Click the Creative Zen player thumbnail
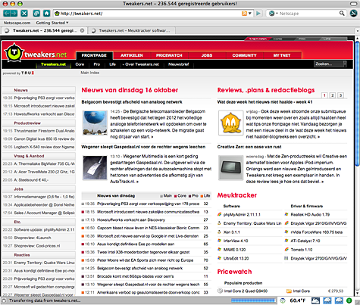360x305 pixels. point(230,168)
